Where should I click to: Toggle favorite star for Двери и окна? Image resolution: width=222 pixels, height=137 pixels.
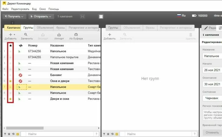coord(10,99)
